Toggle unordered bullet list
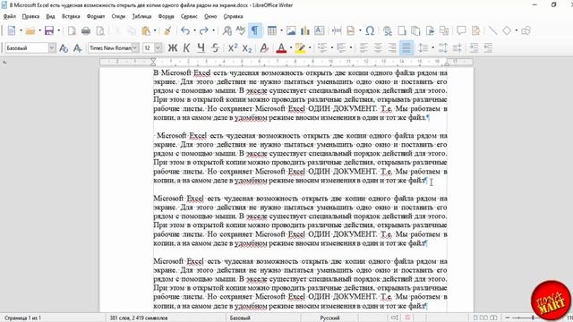The width and height of the screenshot is (573, 322). pos(322,47)
